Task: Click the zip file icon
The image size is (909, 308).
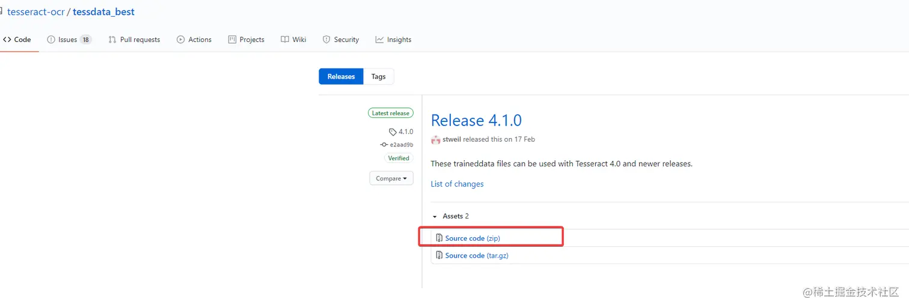Action: 439,238
